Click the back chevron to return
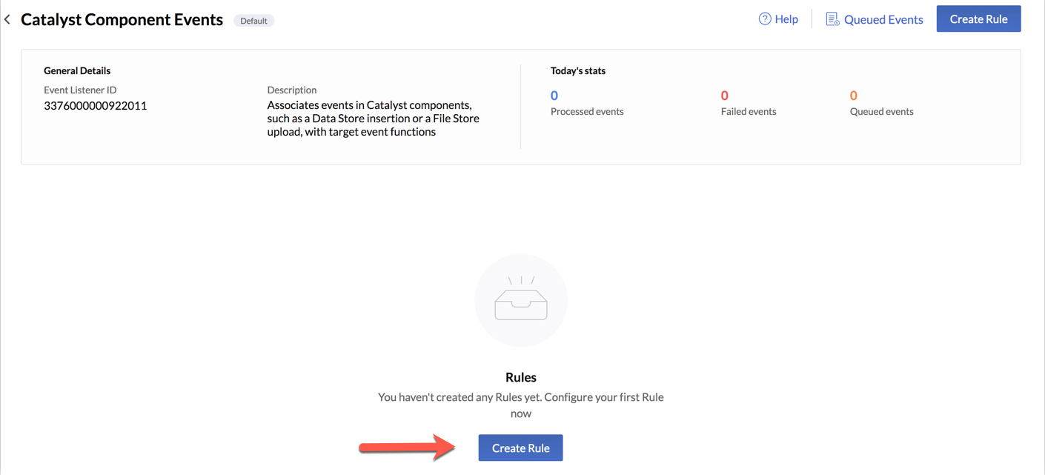1045x475 pixels. [x=7, y=19]
